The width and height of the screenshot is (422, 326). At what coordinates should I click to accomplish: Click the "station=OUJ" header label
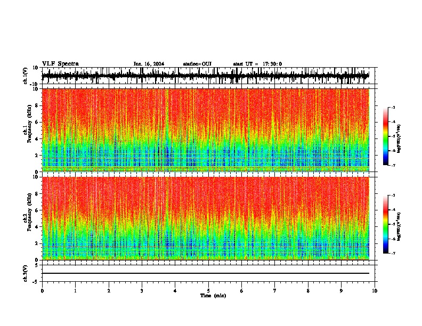pos(197,64)
